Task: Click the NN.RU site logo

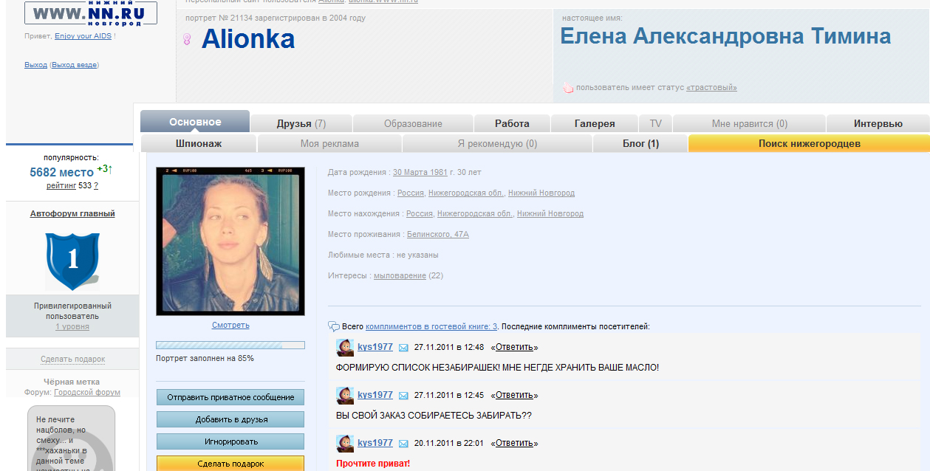Action: pyautogui.click(x=91, y=13)
